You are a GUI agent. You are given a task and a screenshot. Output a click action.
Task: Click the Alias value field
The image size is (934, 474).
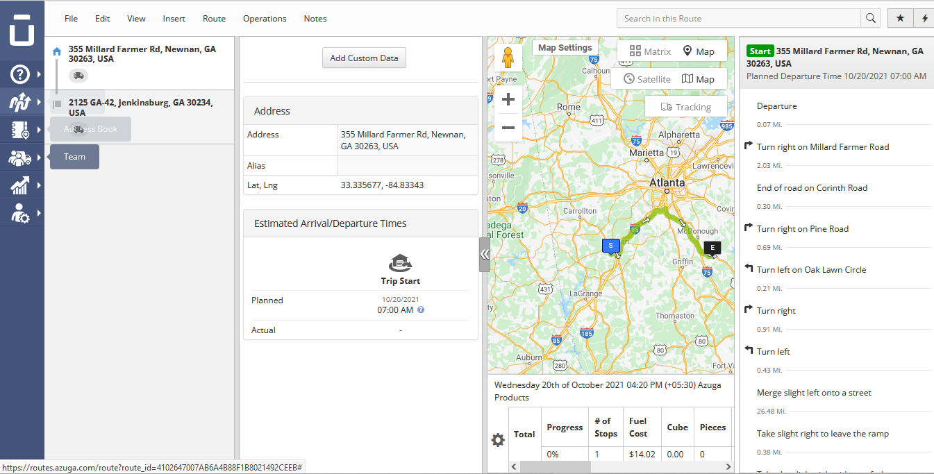click(407, 166)
